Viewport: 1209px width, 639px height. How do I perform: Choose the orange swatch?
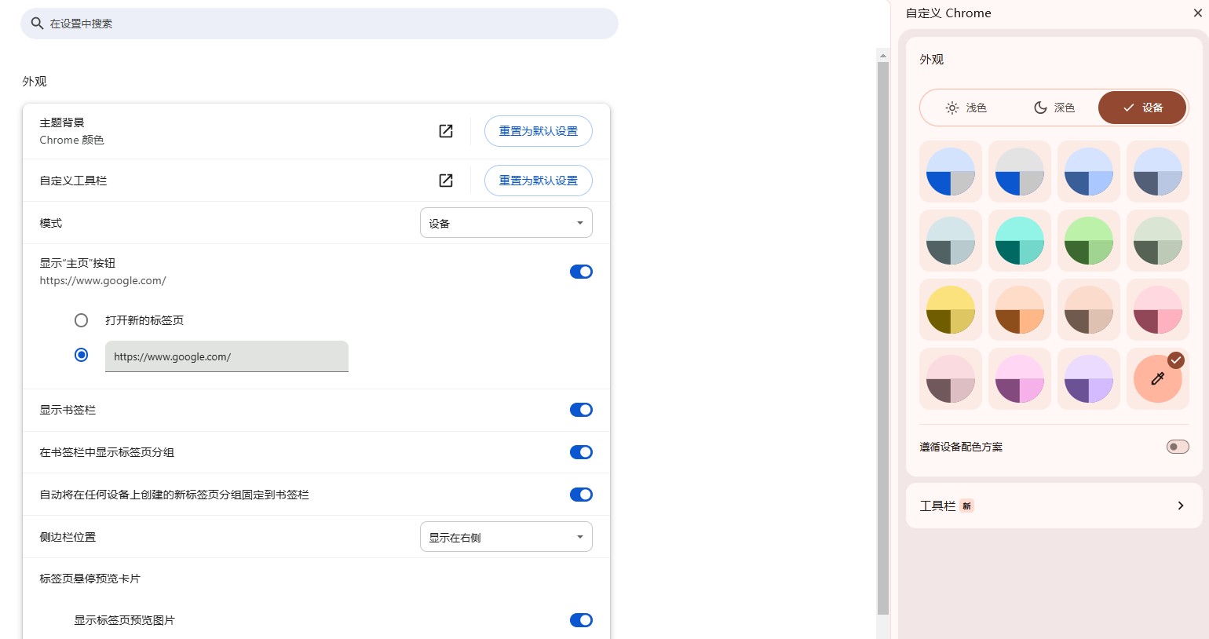point(1020,310)
